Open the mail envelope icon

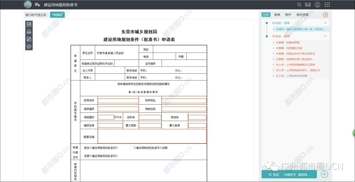click(x=308, y=5)
